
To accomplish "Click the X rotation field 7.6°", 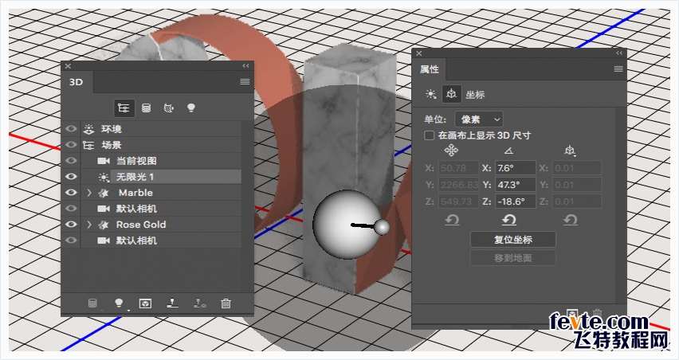I will pos(516,168).
